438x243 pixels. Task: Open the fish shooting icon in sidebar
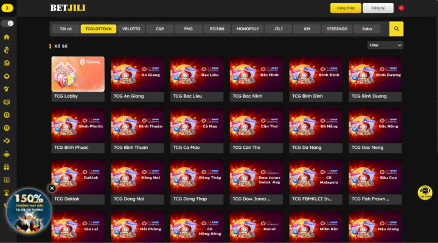click(7, 141)
